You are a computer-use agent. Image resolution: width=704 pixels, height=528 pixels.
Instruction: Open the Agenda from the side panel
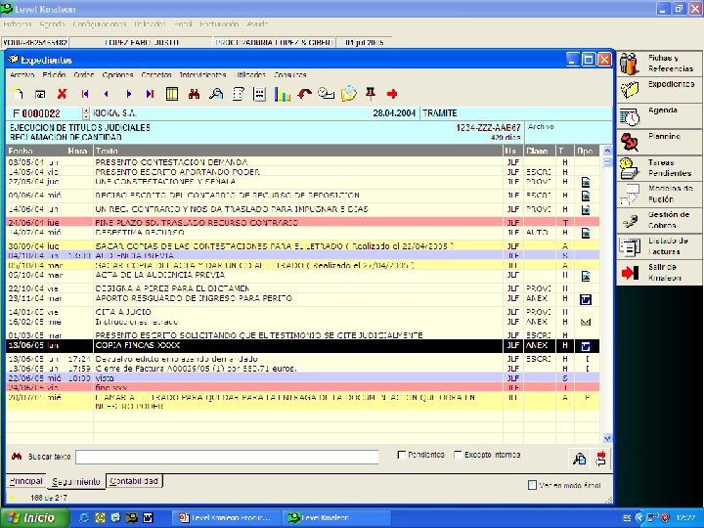[x=657, y=114]
